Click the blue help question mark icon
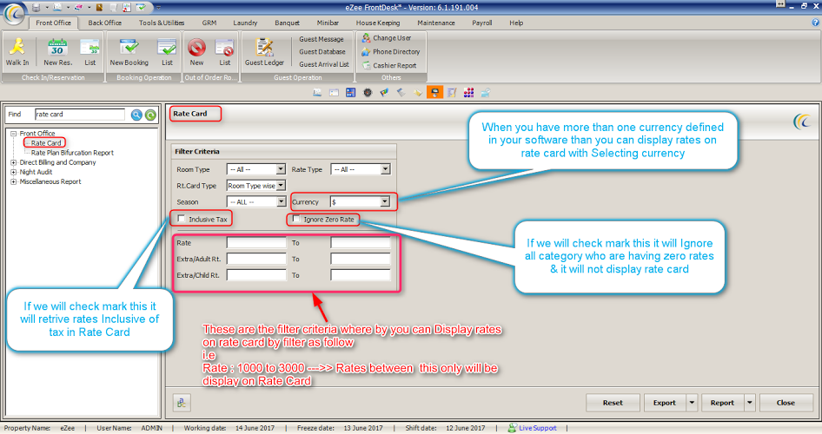This screenshot has height=434, width=822. click(x=815, y=23)
